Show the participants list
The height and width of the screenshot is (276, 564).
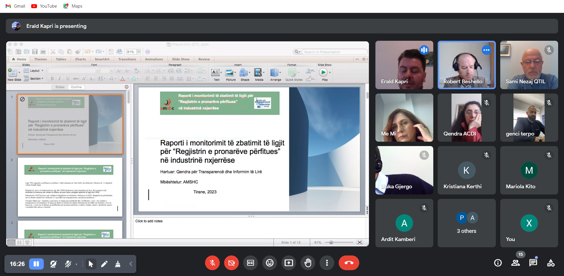point(516,263)
